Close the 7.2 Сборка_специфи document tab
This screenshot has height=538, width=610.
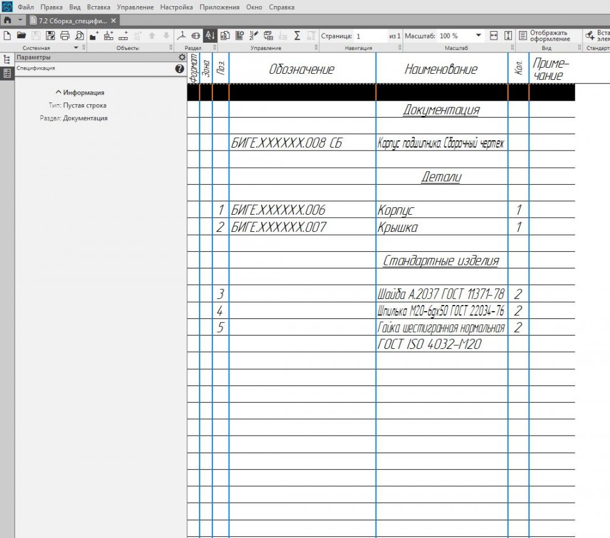pyautogui.click(x=113, y=21)
